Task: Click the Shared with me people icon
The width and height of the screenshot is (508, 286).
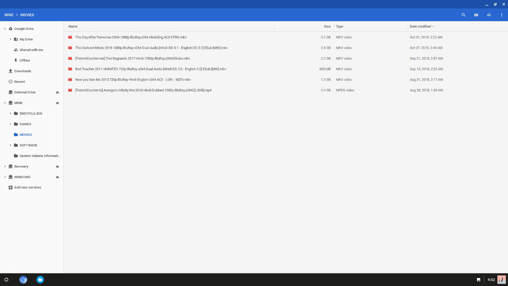Action: point(16,50)
